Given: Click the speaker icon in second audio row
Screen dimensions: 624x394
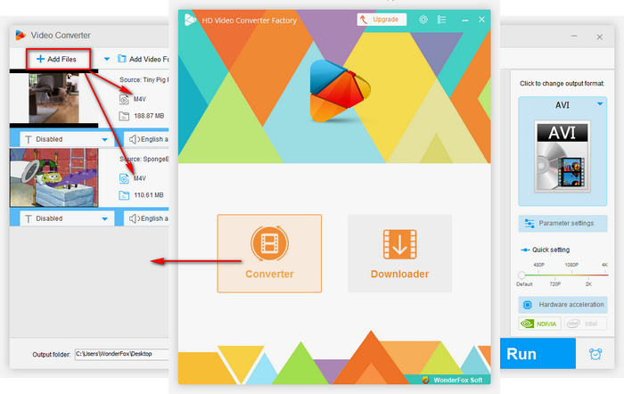Looking at the screenshot, I should coord(134,218).
